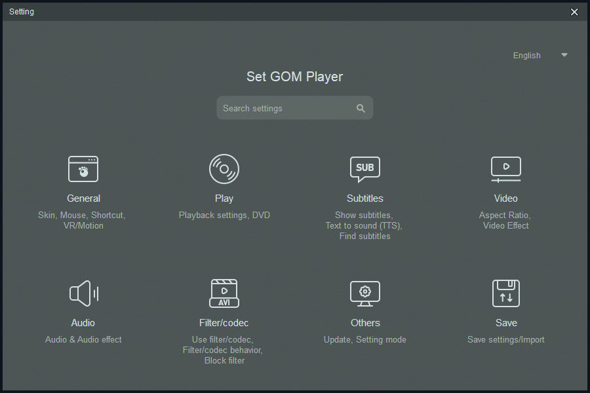Open General settings via the window icon
Image resolution: width=590 pixels, height=393 pixels.
coord(83,169)
